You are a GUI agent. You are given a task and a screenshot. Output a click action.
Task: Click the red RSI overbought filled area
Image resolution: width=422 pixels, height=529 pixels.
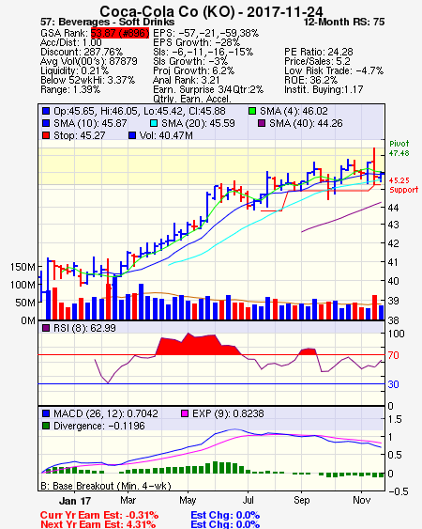tap(199, 346)
